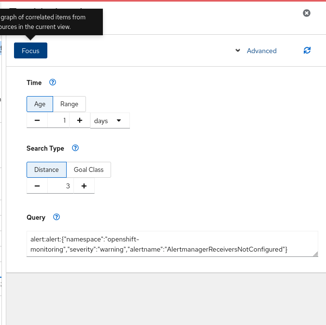Image resolution: width=326 pixels, height=325 pixels.
Task: Close the panel with the X icon
Action: 307,13
